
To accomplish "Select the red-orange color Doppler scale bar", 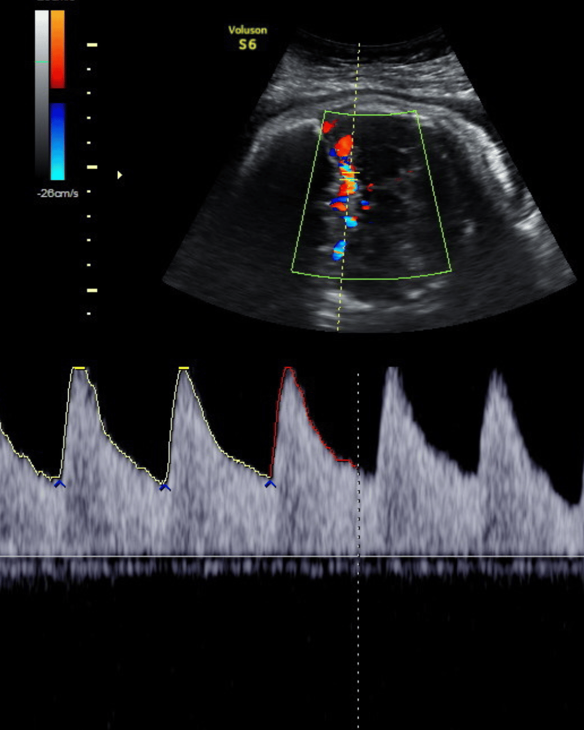I will (x=58, y=49).
